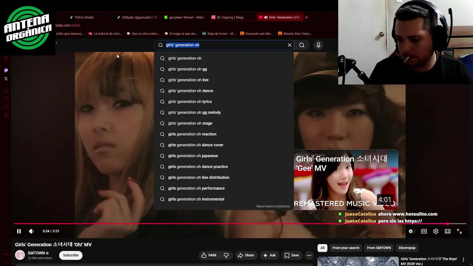Open a new browser tab plus
Image resolution: width=473 pixels, height=266 pixels.
(307, 17)
